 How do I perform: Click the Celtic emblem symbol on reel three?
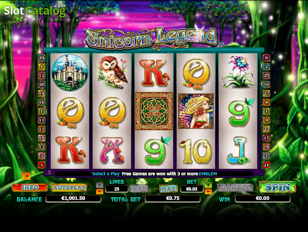[154, 111]
